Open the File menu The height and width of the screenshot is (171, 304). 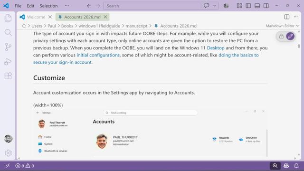coord(18,6)
